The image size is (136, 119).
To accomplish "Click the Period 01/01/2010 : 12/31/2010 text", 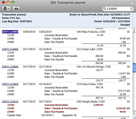I will pos(112,21).
